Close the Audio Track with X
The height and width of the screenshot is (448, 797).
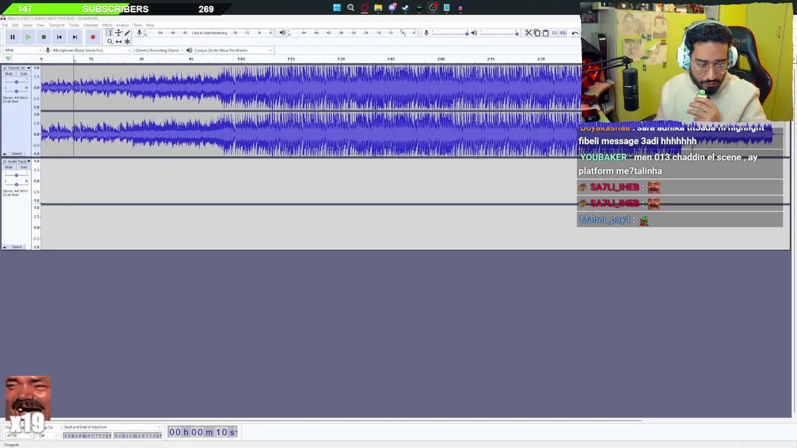click(4, 161)
